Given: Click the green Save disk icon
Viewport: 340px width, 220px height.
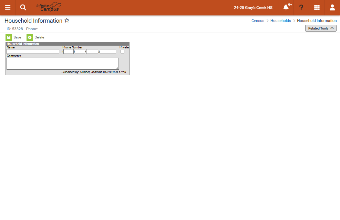Looking at the screenshot, I should pyautogui.click(x=9, y=37).
